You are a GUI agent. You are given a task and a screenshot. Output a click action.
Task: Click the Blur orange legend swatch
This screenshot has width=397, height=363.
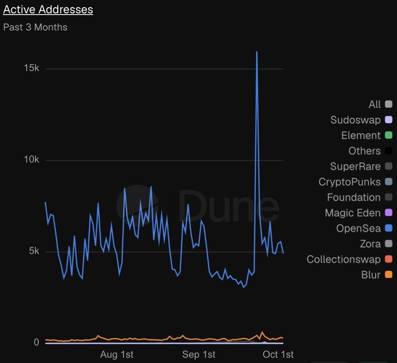[388, 275]
